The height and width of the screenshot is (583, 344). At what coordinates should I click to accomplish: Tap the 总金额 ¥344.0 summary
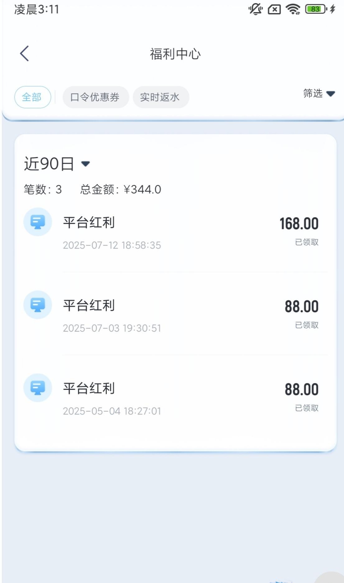120,189
